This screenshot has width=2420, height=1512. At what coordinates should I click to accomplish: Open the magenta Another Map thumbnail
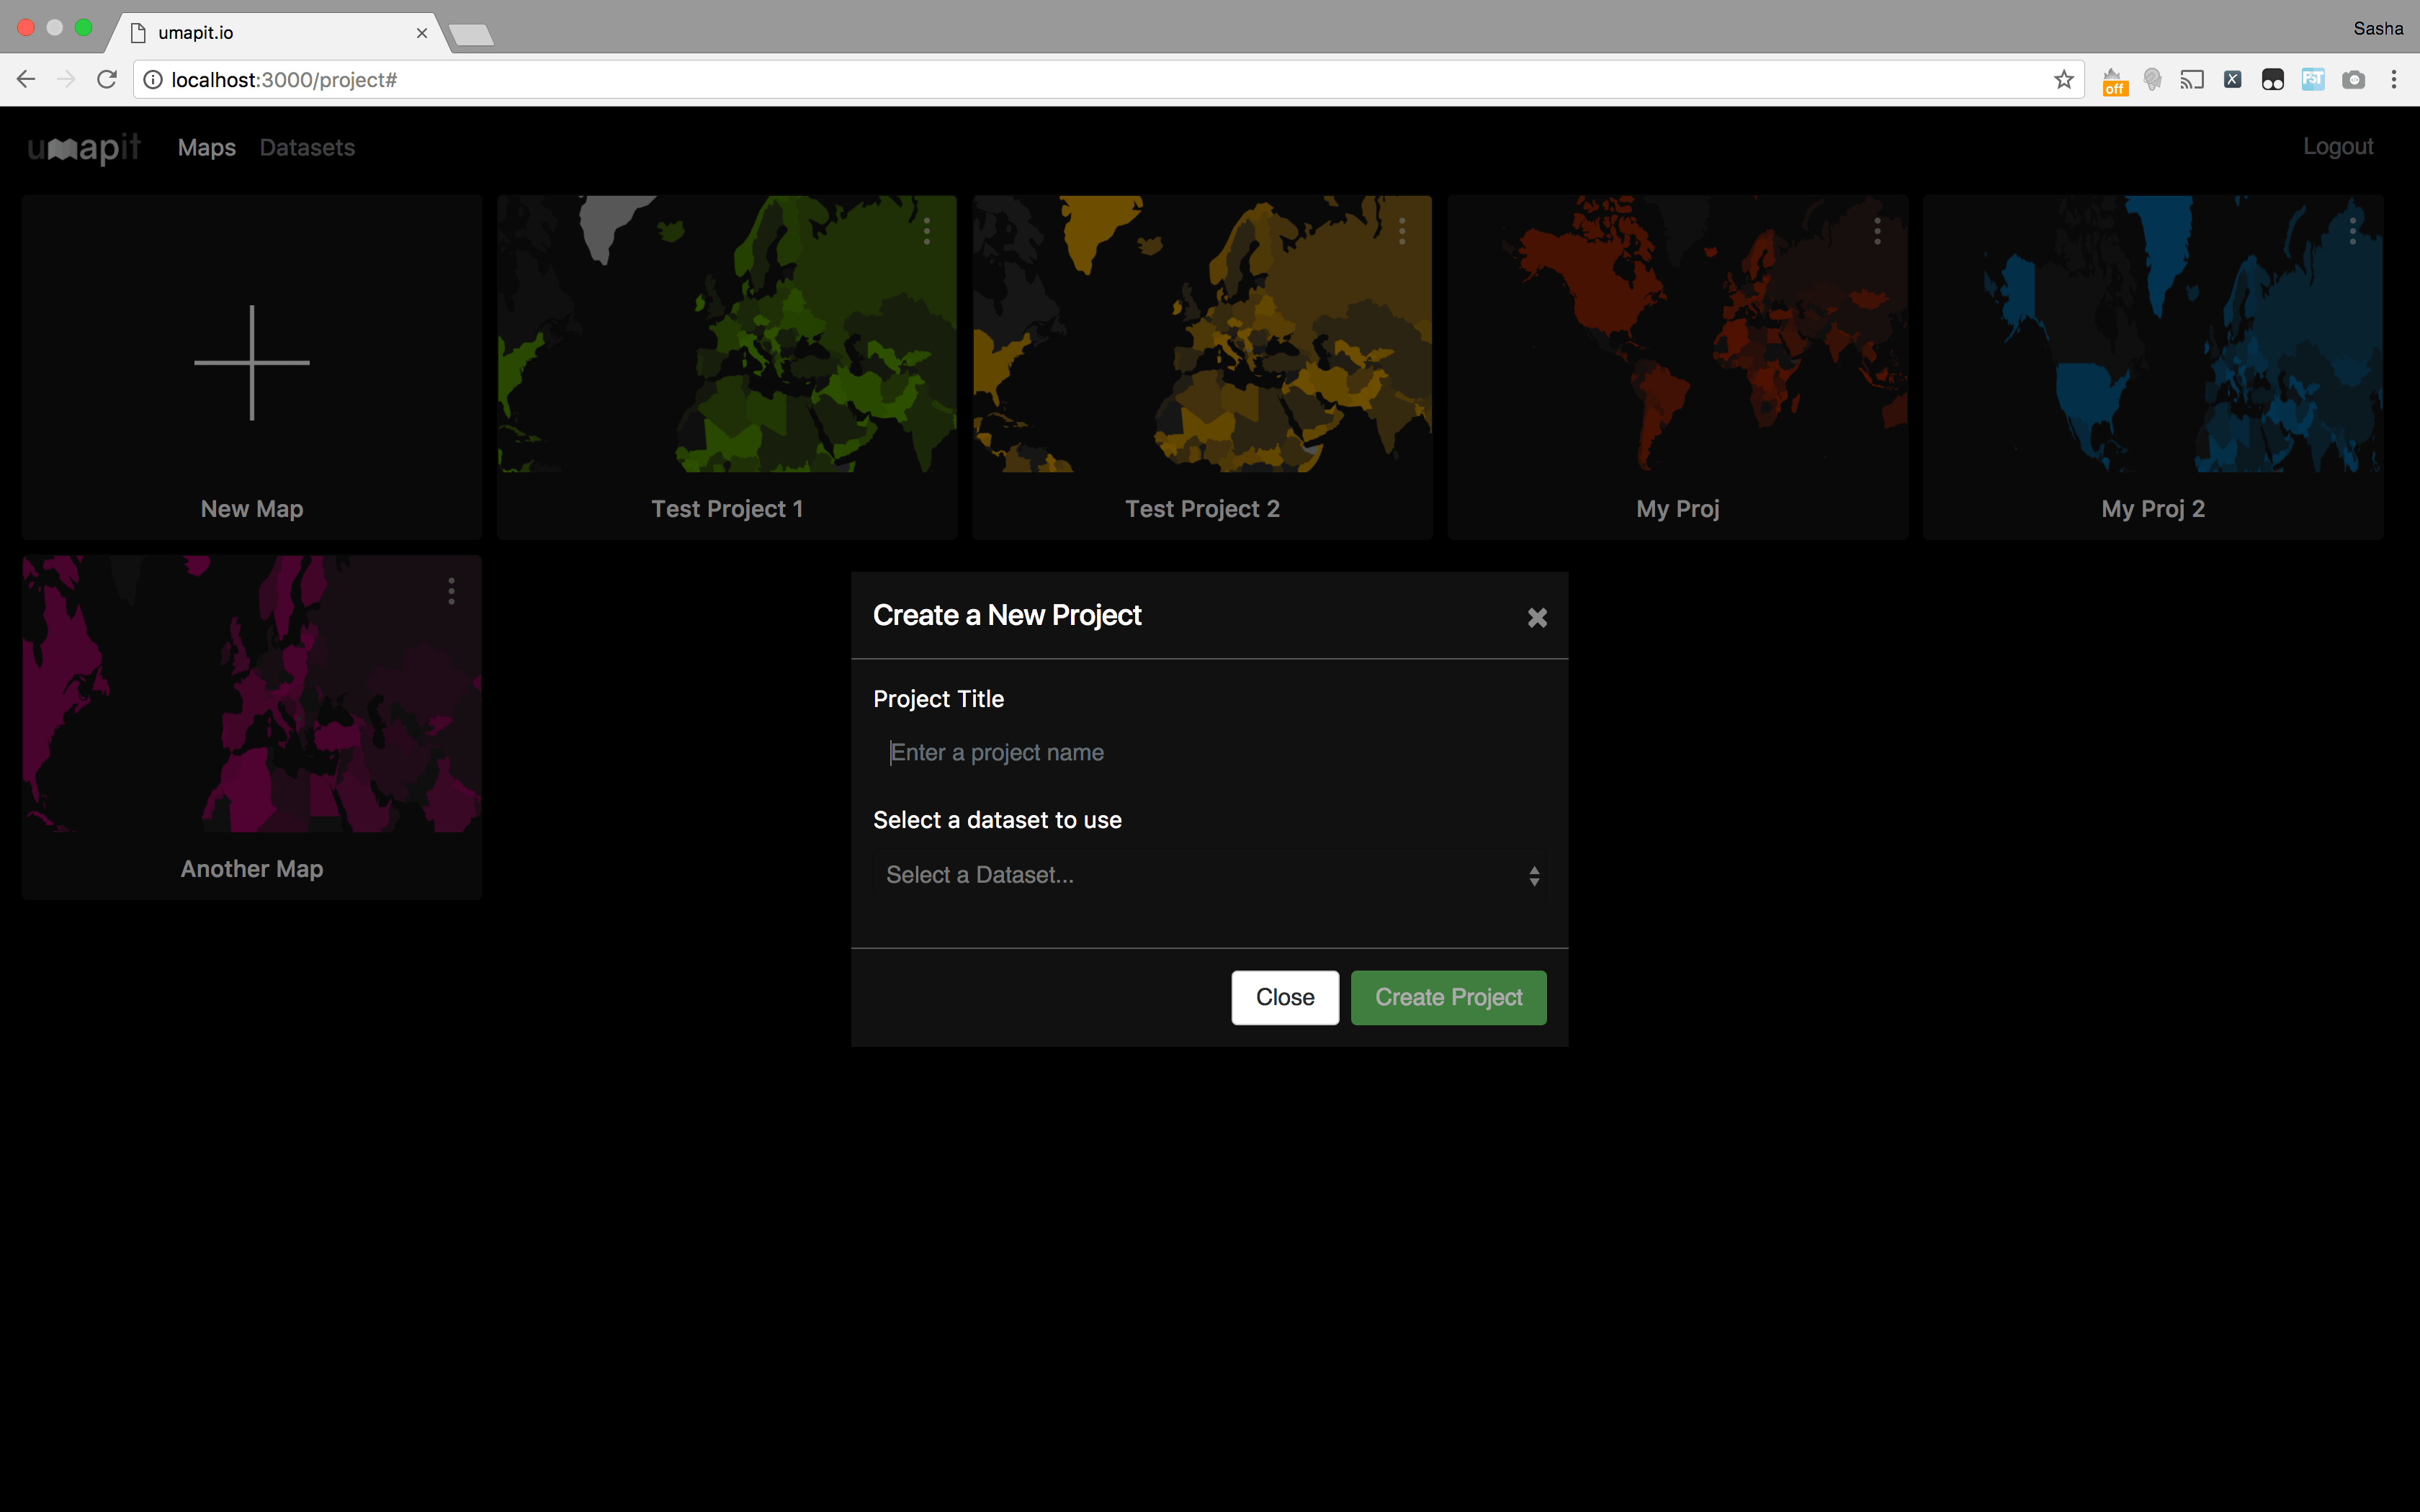point(252,694)
